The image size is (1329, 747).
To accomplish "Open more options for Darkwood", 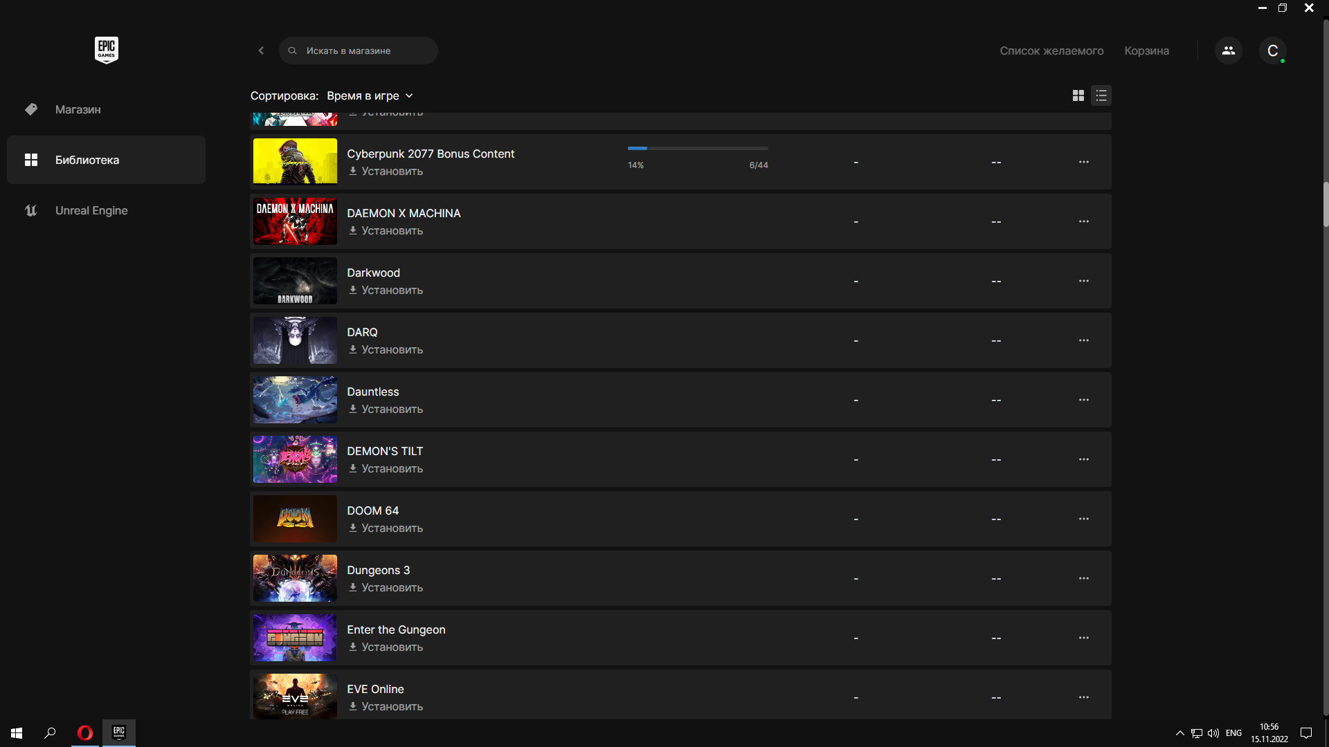I will click(1084, 281).
